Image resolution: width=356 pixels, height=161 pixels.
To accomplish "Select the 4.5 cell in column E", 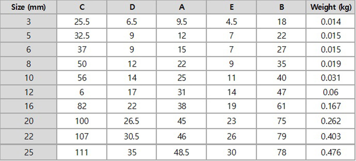I will tap(232, 22).
